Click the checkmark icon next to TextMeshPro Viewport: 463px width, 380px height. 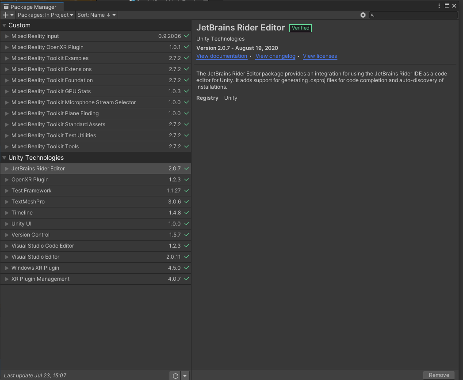(x=186, y=202)
